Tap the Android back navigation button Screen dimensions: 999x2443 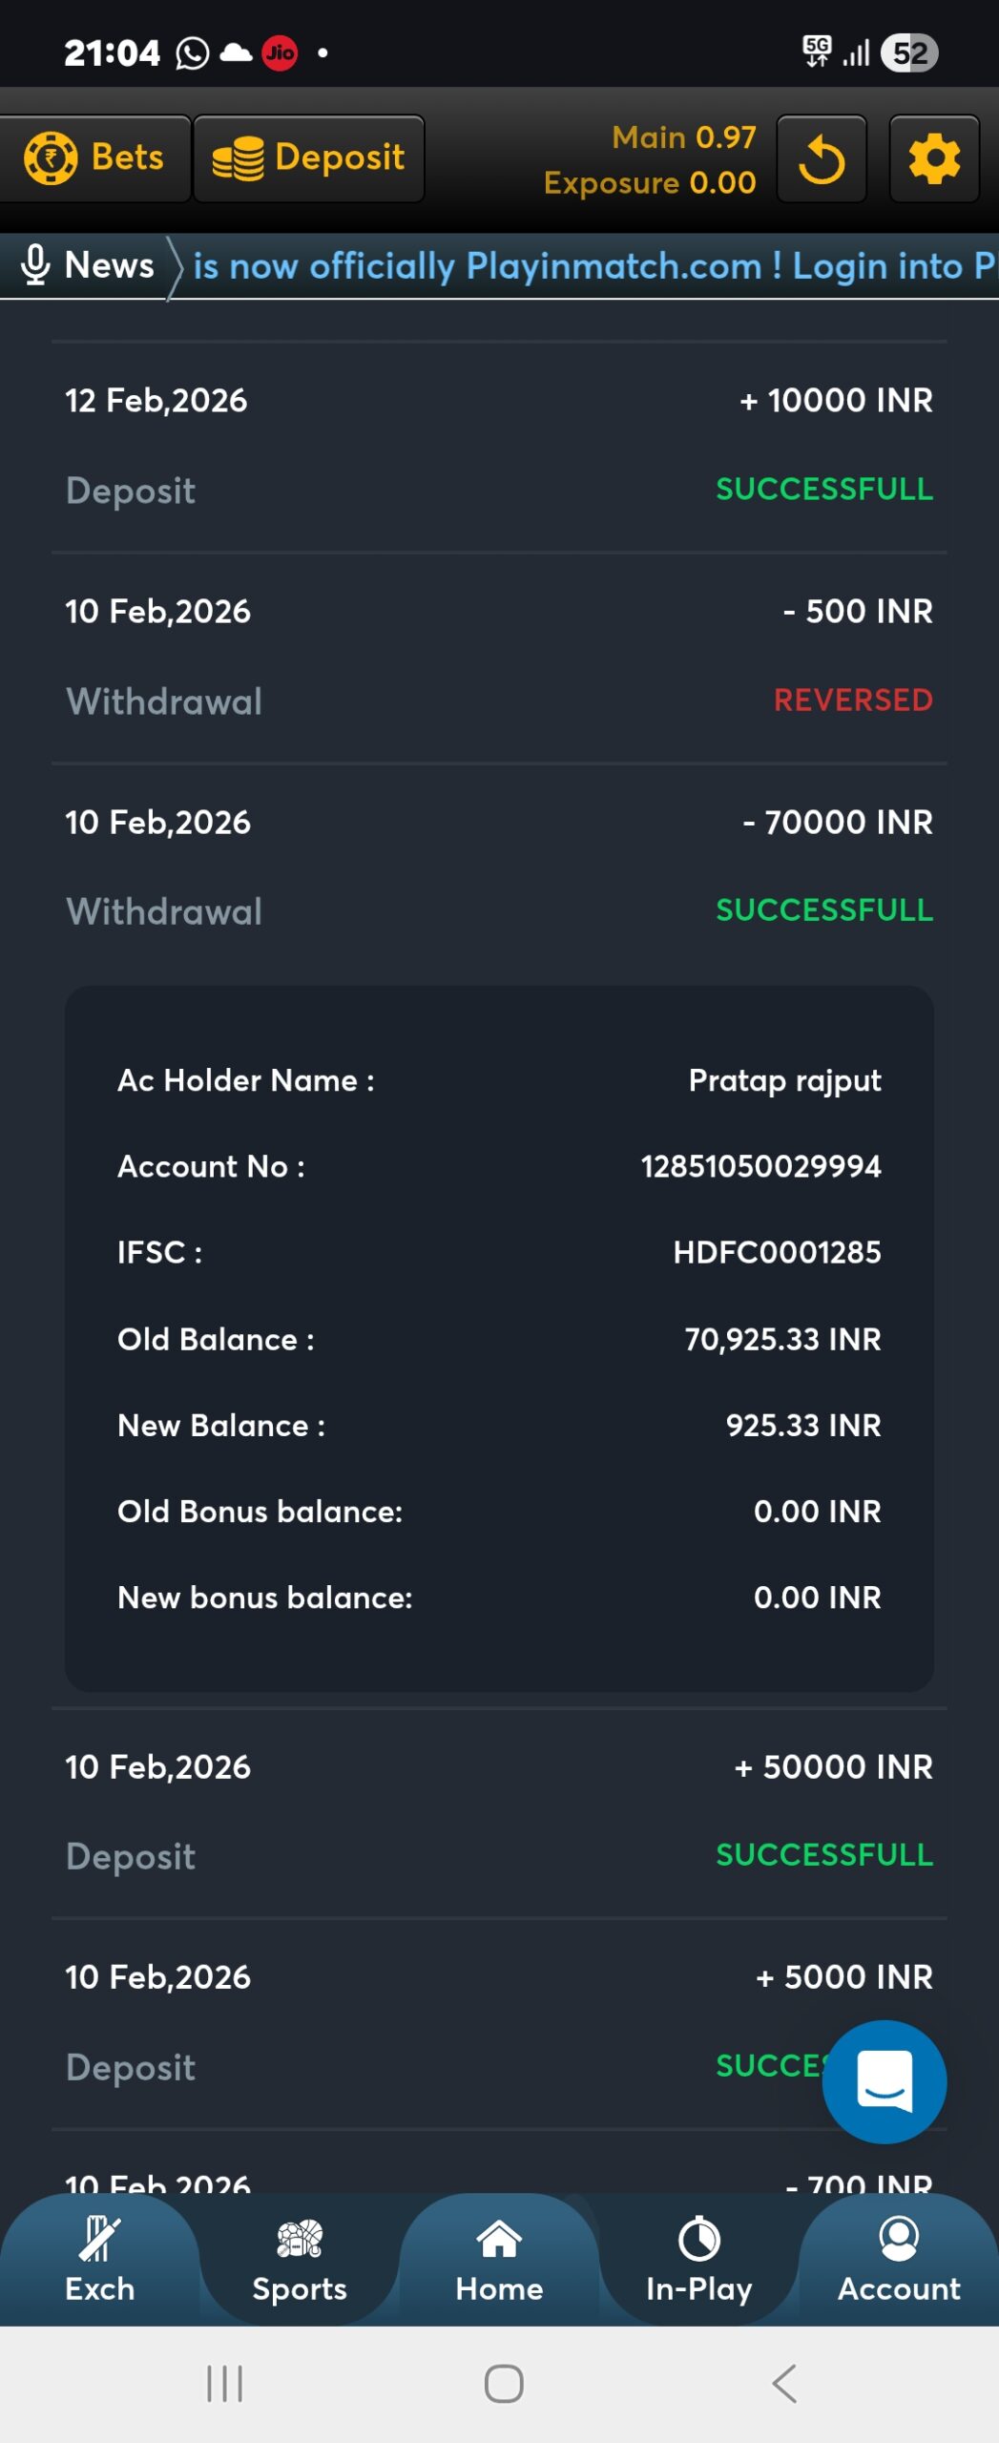(x=783, y=2383)
